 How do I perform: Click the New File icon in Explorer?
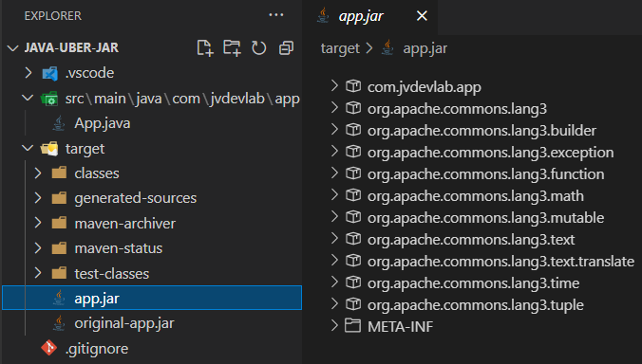coord(205,48)
